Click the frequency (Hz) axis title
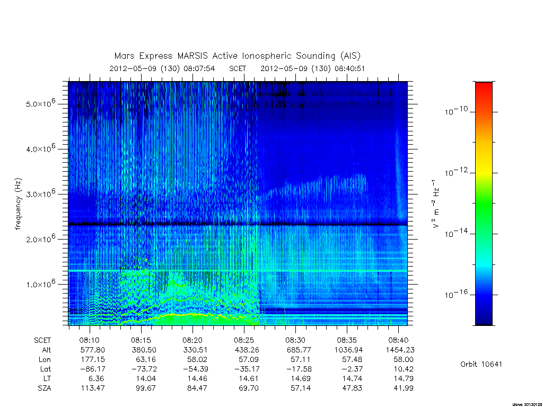This screenshot has width=543, height=407. [x=18, y=204]
